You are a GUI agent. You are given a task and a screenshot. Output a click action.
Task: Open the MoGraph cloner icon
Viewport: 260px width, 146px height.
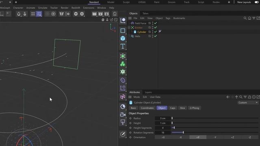123,64
